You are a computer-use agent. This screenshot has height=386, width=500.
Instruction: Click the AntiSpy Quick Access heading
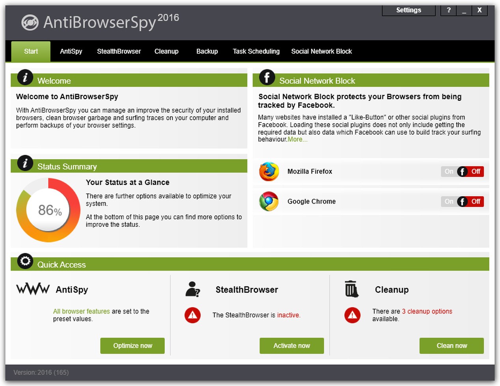point(72,289)
